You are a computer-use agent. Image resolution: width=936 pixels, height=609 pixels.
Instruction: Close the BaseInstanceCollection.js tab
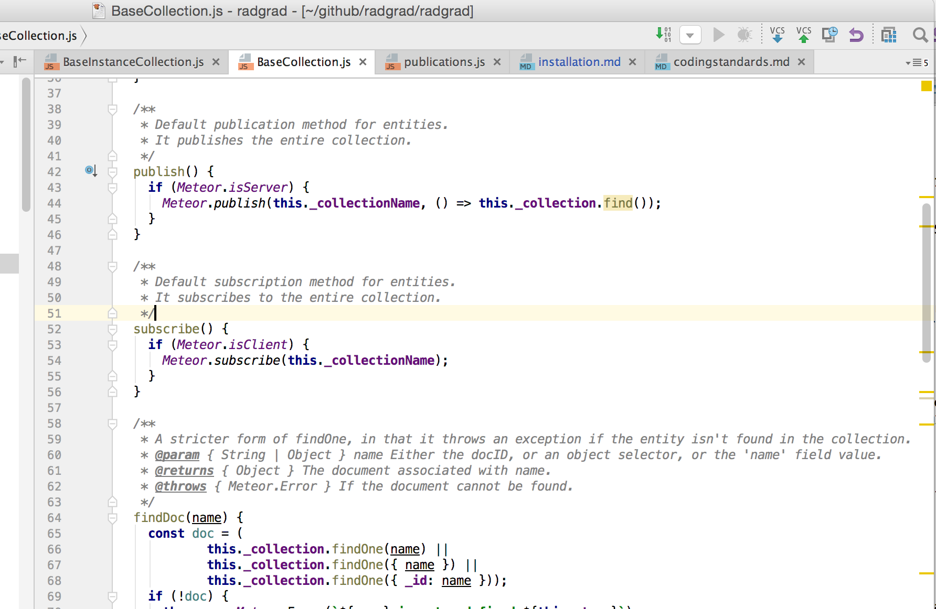pos(216,62)
